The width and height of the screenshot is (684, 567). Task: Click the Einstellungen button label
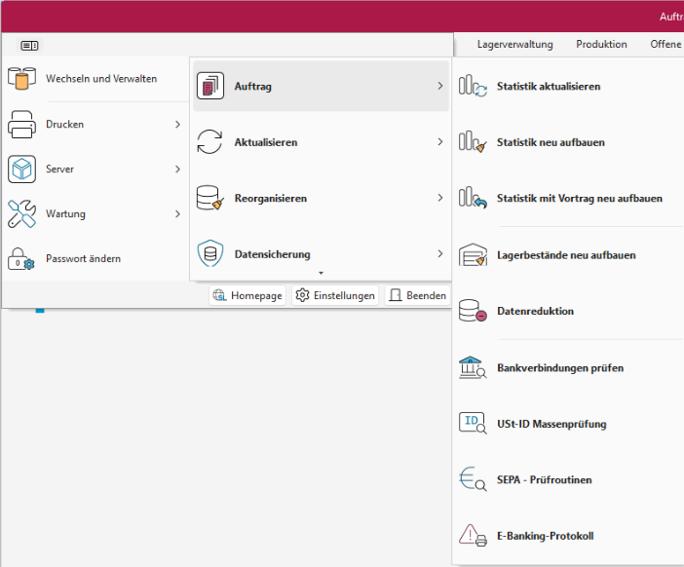pos(344,296)
